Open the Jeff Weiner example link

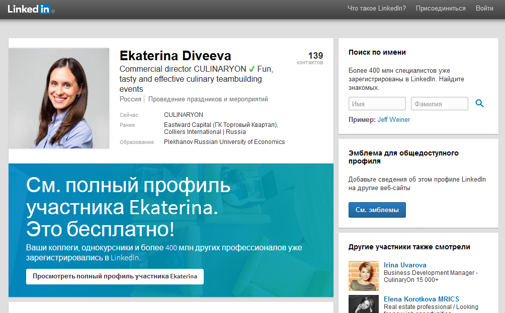coord(393,120)
